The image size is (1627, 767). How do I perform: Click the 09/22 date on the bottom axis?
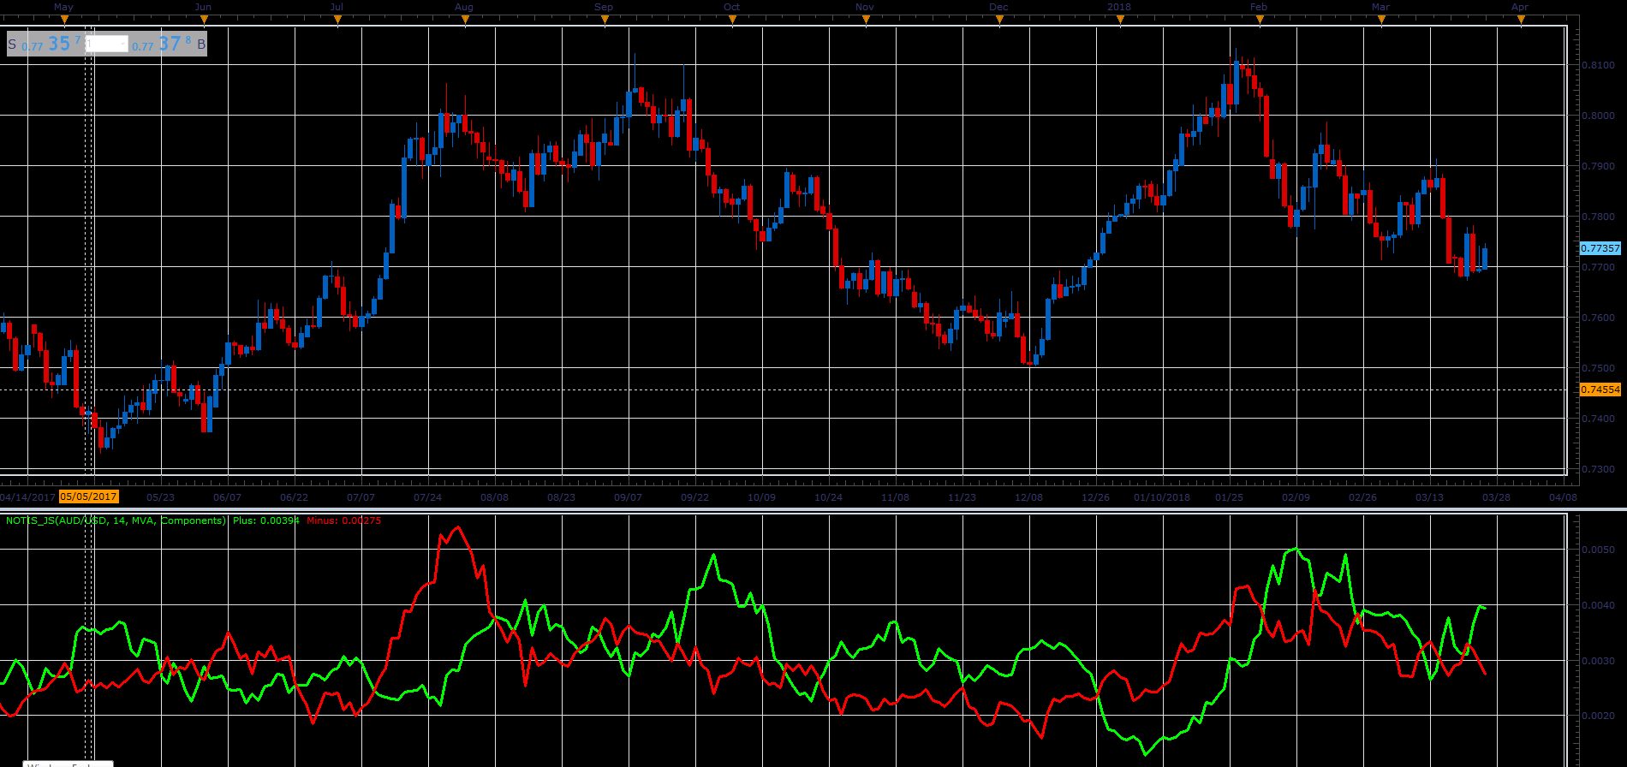(x=694, y=497)
